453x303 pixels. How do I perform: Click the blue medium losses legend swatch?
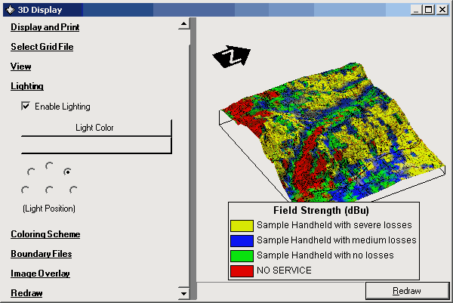[x=242, y=241]
